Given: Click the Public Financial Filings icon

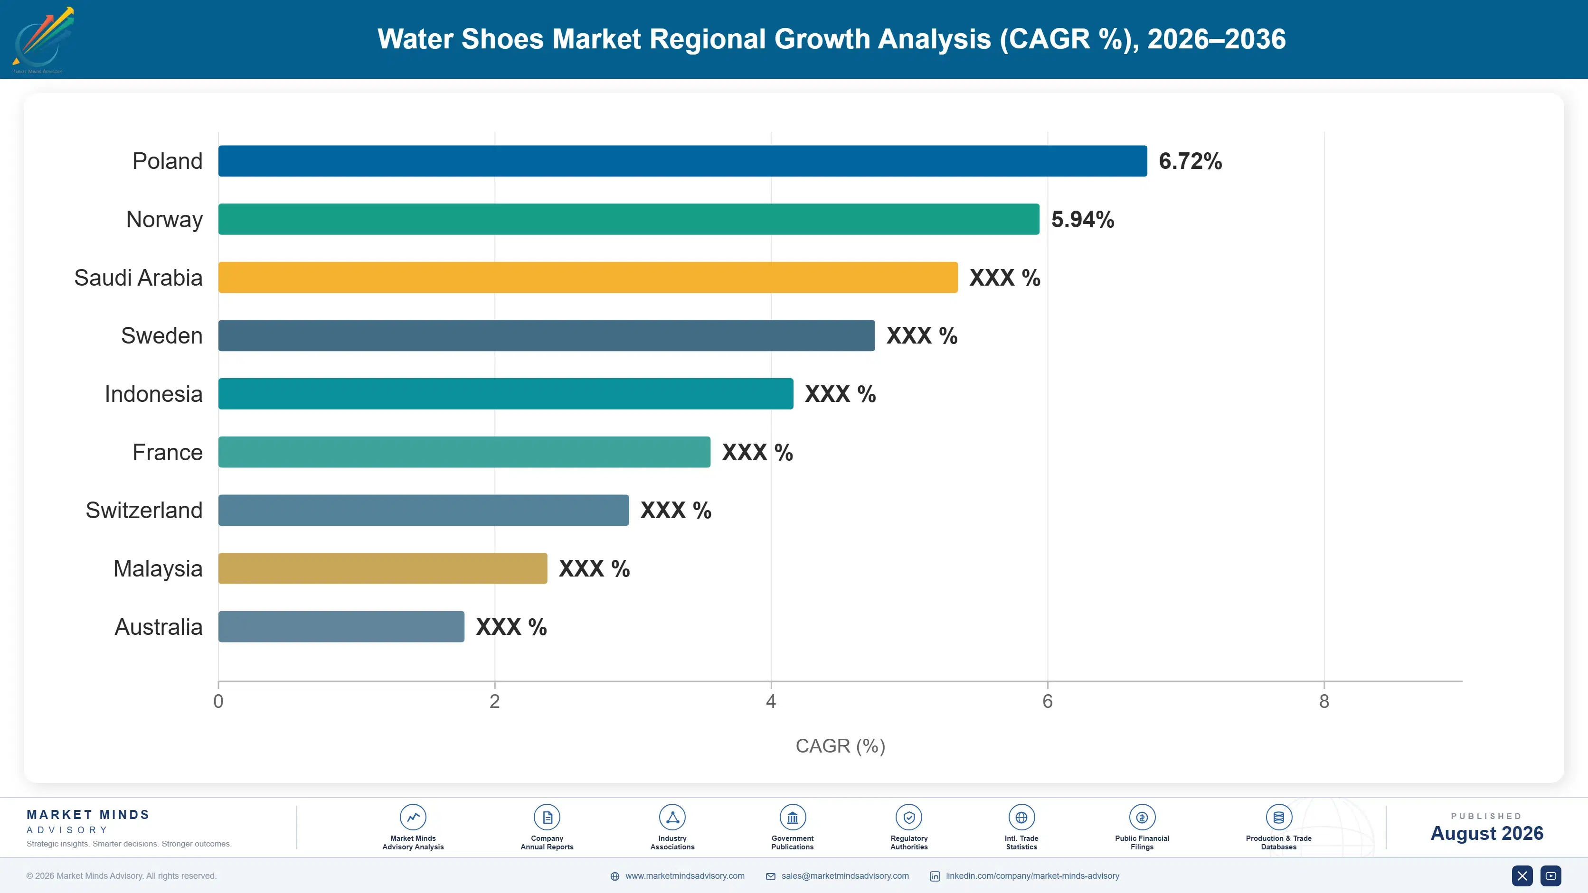Looking at the screenshot, I should click(x=1142, y=817).
